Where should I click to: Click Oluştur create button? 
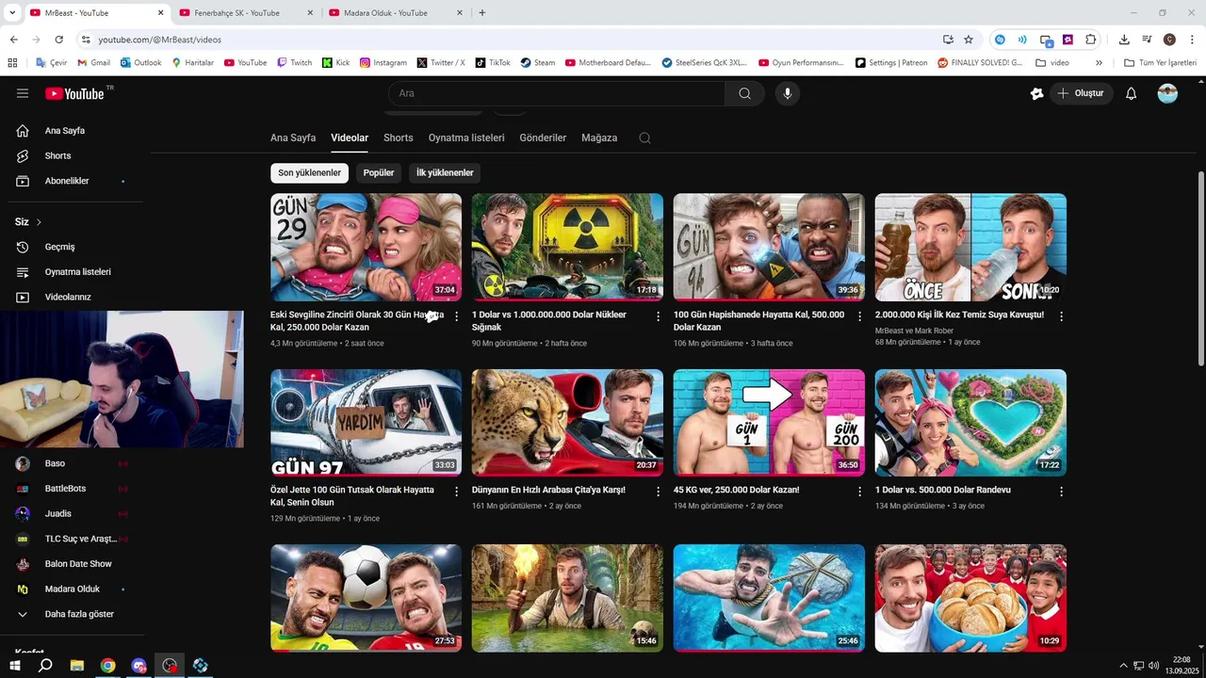point(1081,93)
